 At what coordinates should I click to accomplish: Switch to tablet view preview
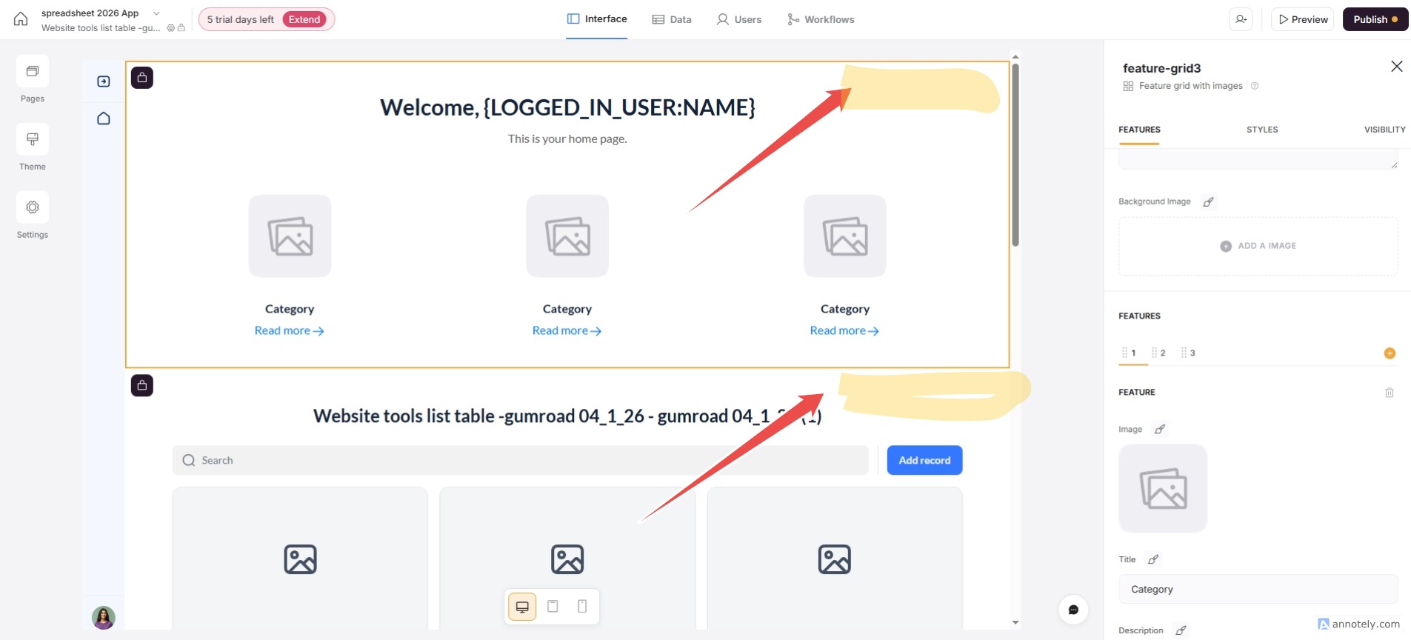(553, 607)
